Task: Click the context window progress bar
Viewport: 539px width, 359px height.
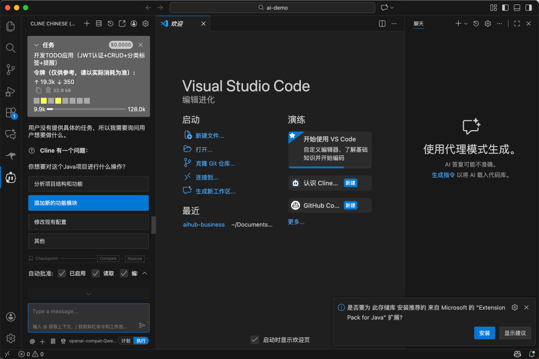Action: click(87, 109)
